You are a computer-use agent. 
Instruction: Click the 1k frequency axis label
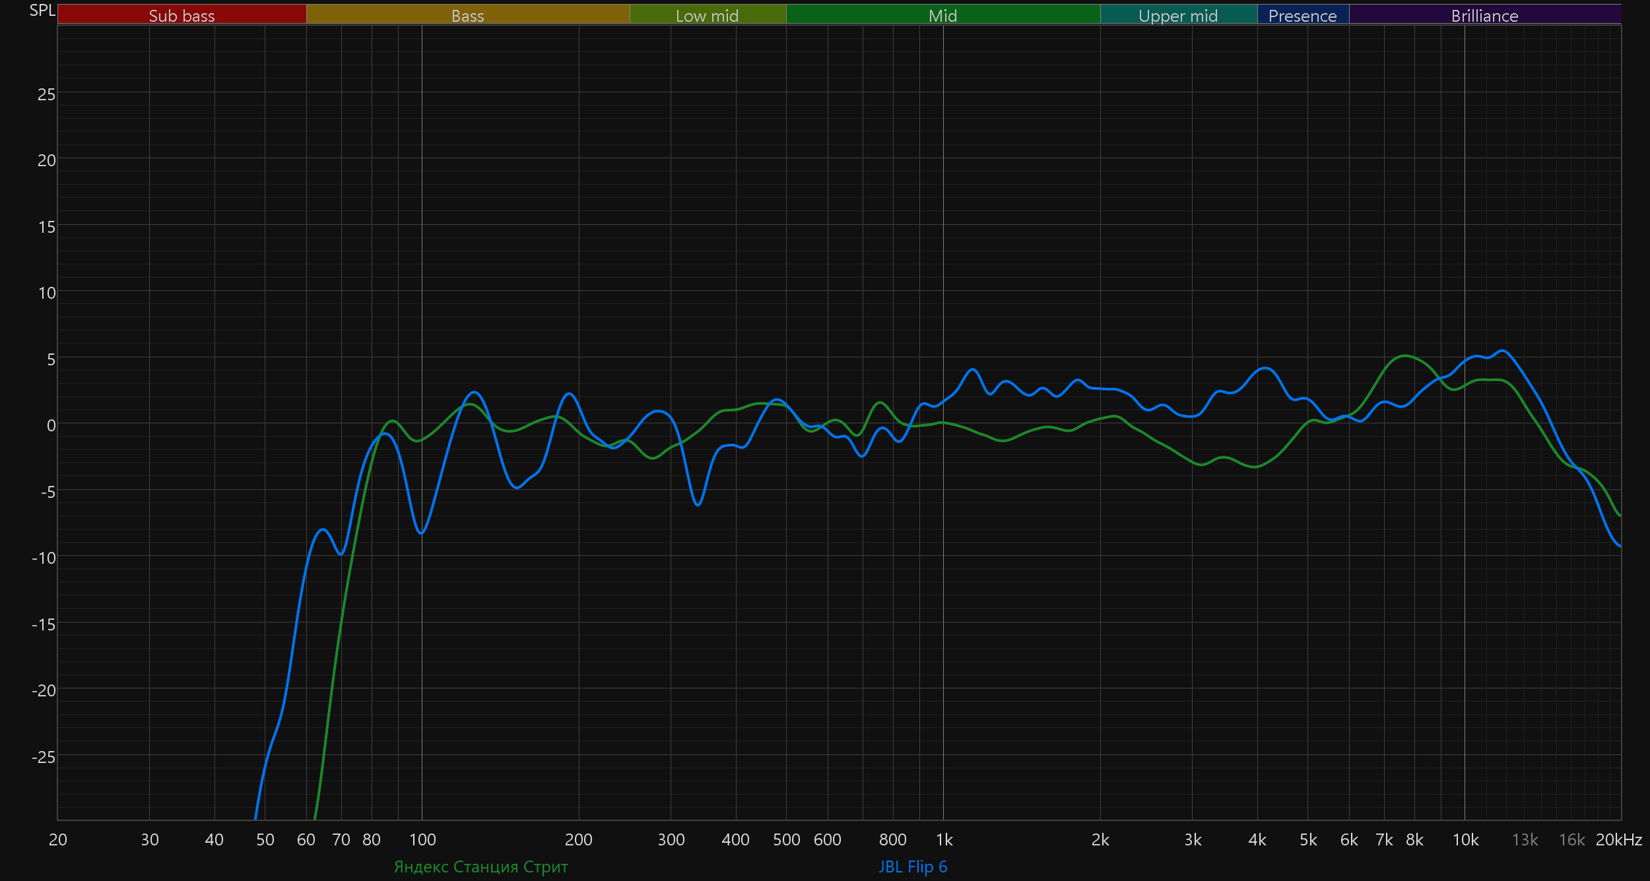[944, 839]
